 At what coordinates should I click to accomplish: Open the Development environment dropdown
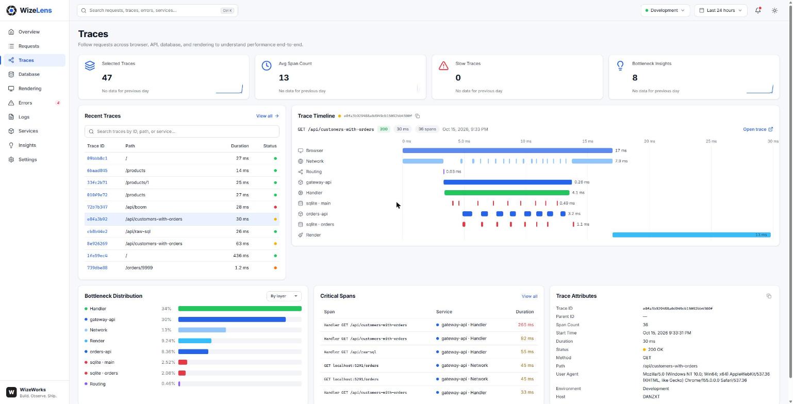pos(665,10)
